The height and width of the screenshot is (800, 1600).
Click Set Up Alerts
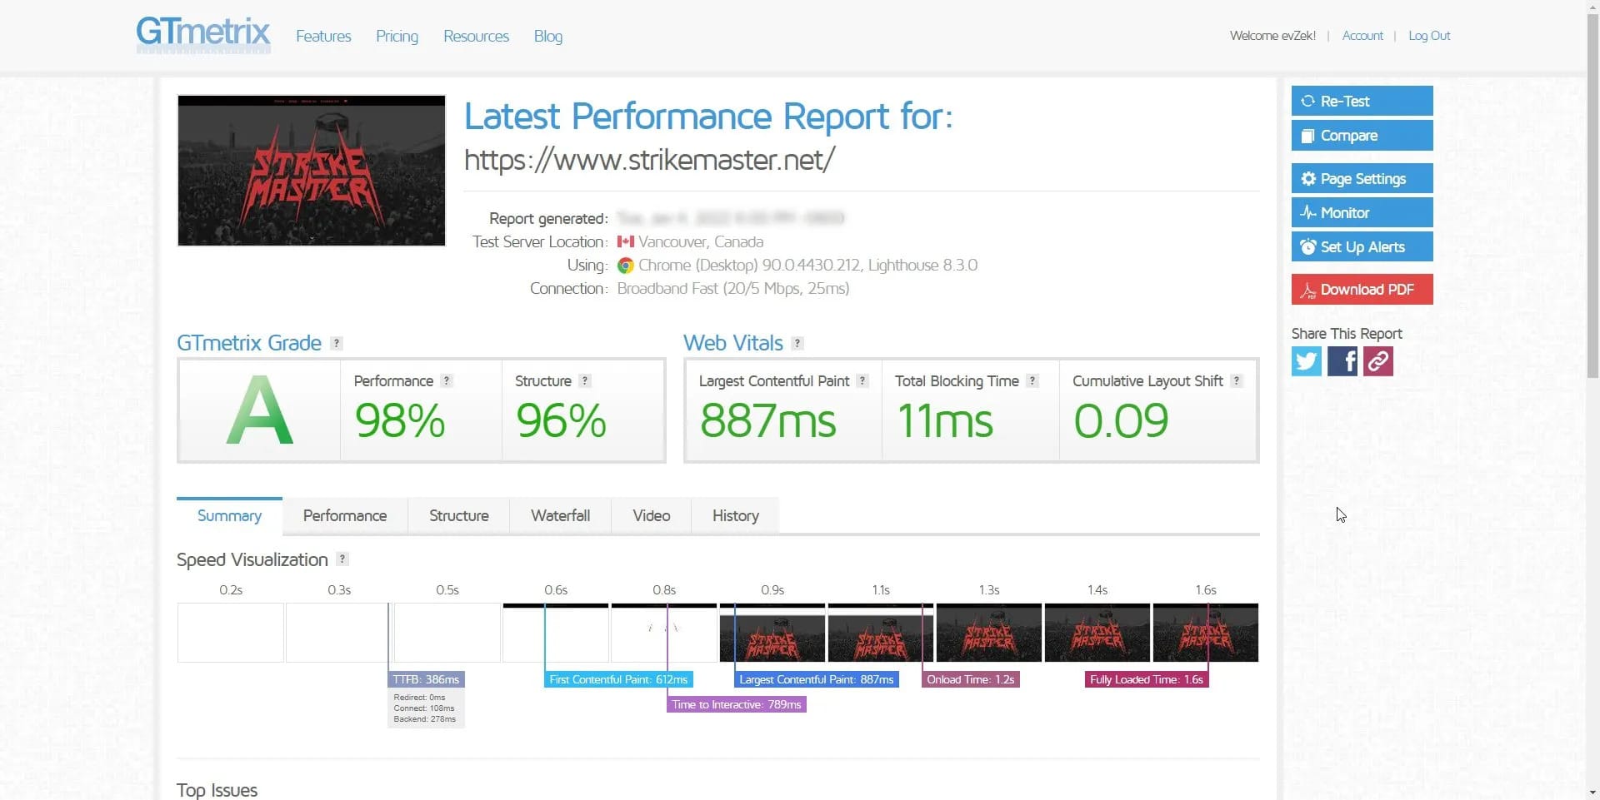[x=1361, y=246]
